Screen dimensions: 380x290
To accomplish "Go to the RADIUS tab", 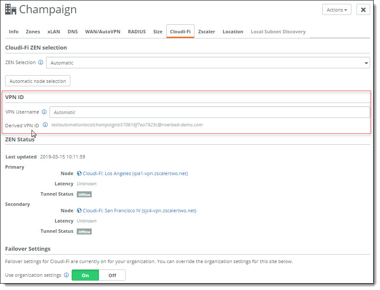I will [x=137, y=32].
